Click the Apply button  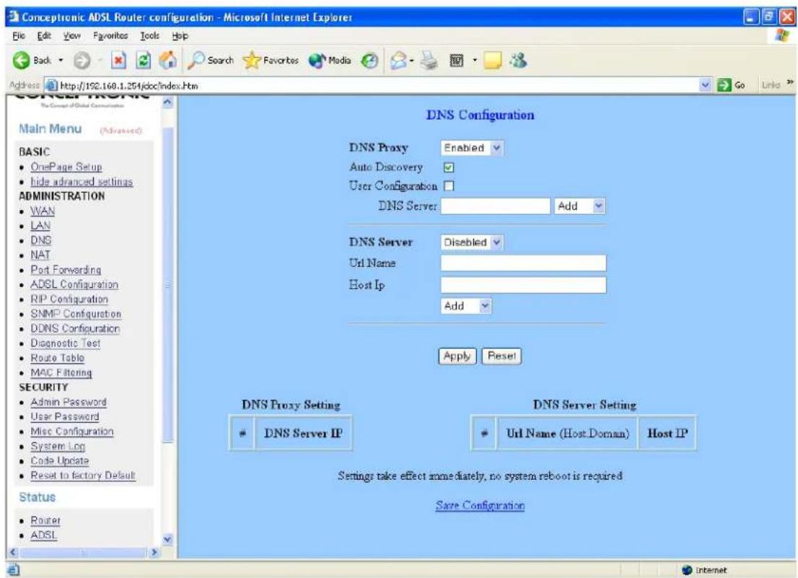tap(457, 356)
